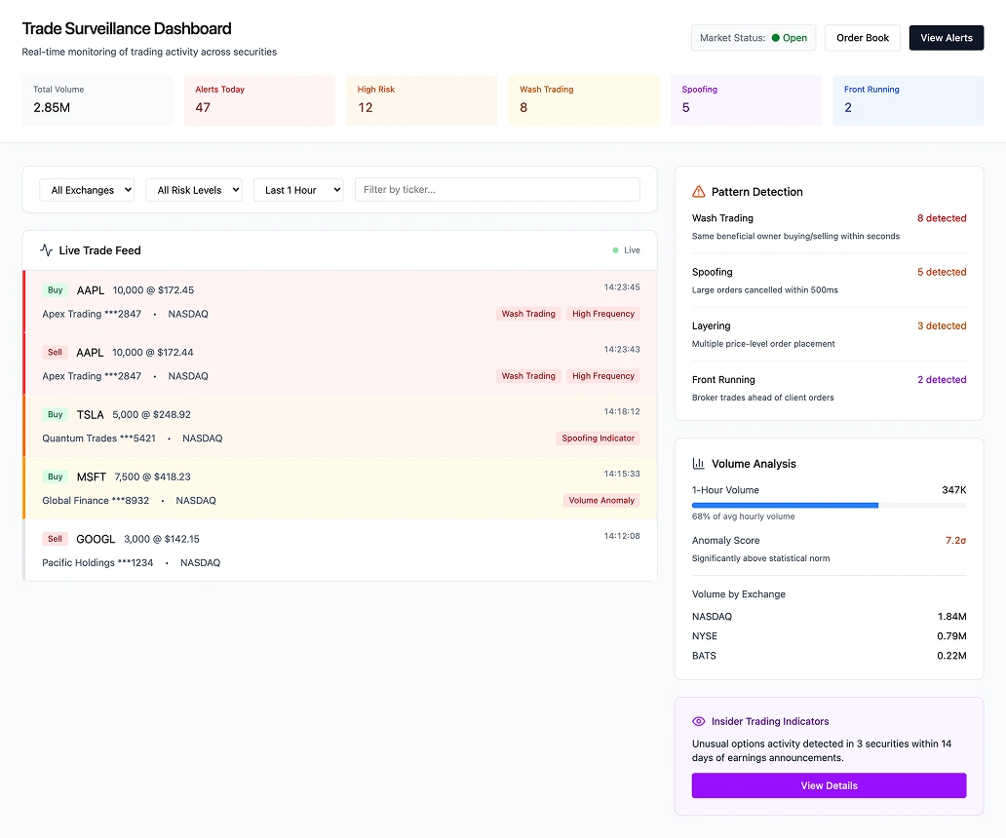
Task: Click the eye icon beside Insider Trading Indicators
Action: [x=698, y=721]
